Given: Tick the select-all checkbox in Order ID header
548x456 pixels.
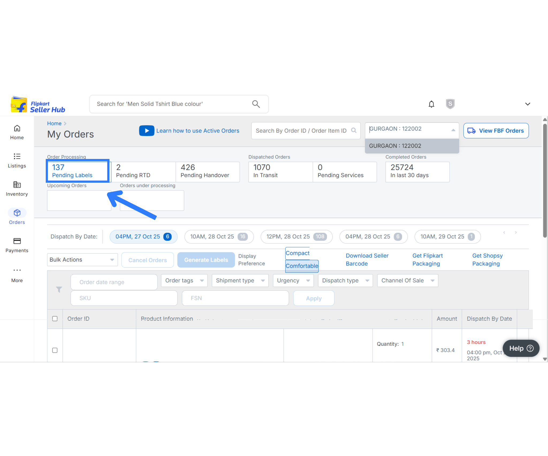Looking at the screenshot, I should pyautogui.click(x=55, y=318).
